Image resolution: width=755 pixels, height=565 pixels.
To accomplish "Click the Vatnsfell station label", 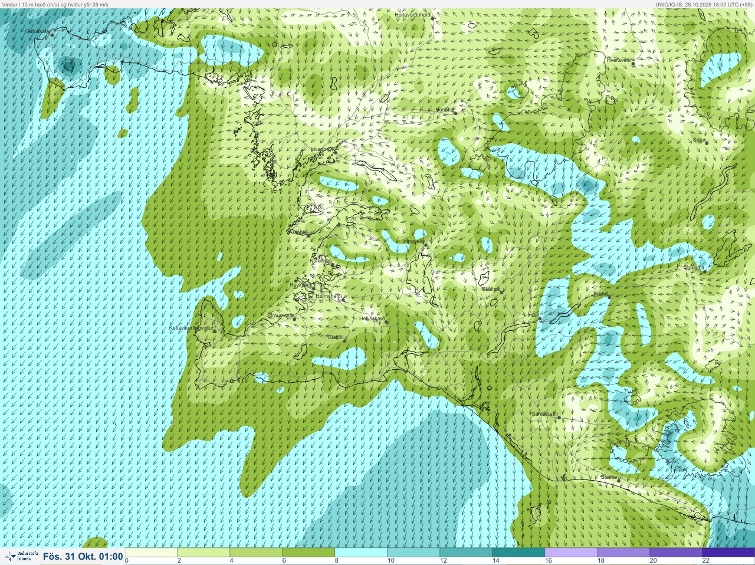I will pos(694,268).
